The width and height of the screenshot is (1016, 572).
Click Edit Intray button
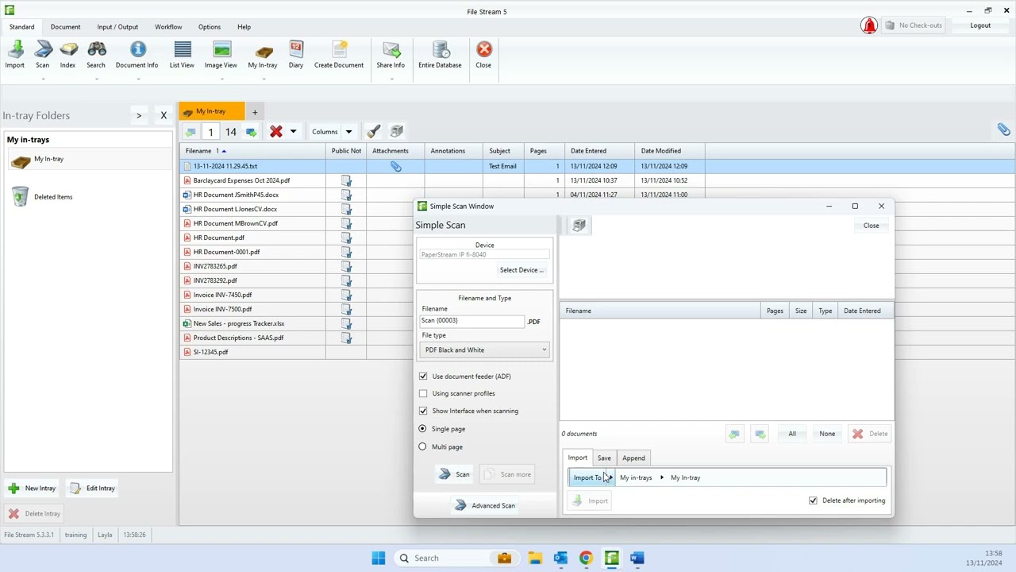[x=93, y=489]
